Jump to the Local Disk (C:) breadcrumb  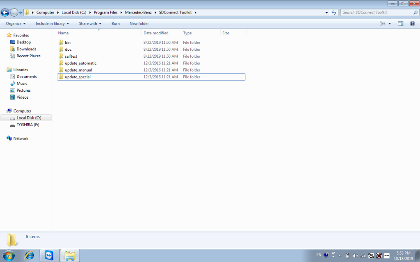point(74,12)
